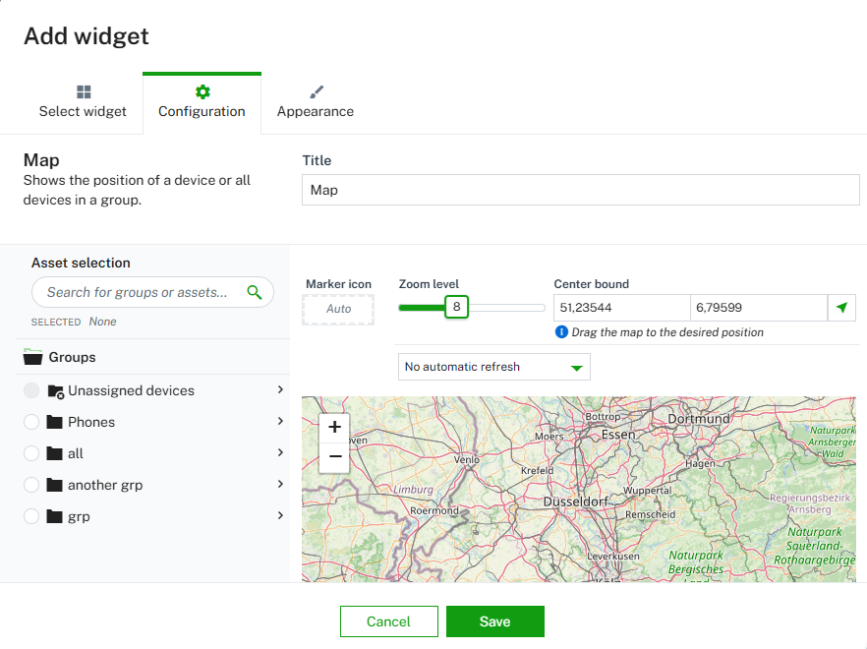
Task: Select the 'all' group radio button
Action: point(31,453)
